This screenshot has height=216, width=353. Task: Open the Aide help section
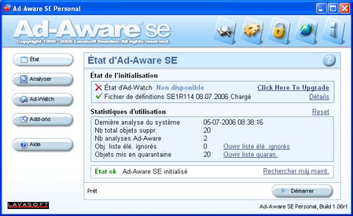pos(43,144)
